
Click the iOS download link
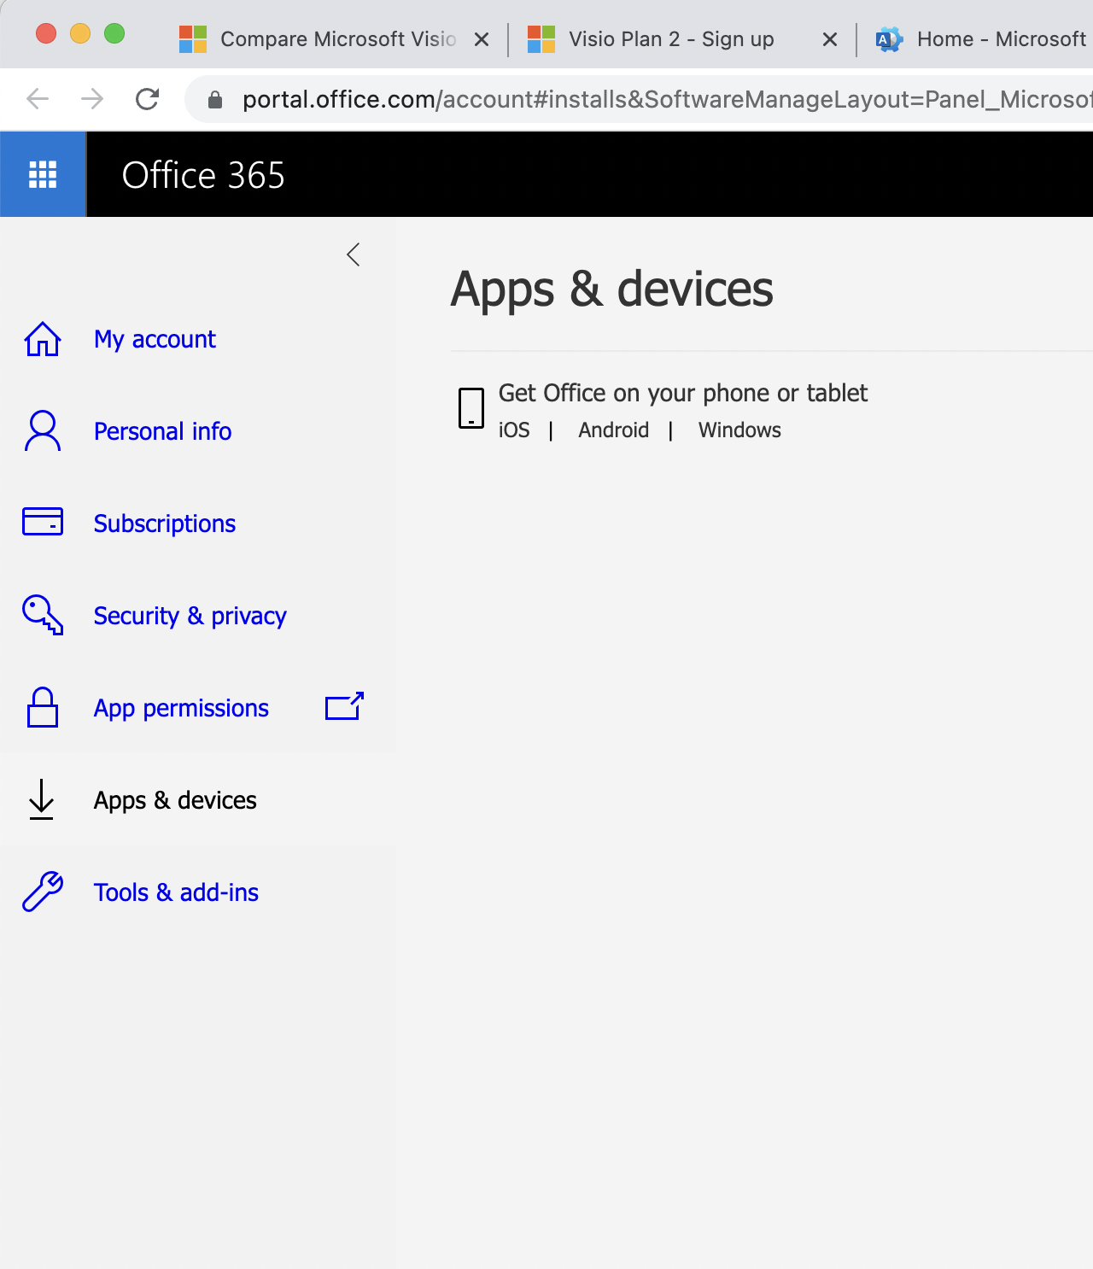pyautogui.click(x=514, y=430)
